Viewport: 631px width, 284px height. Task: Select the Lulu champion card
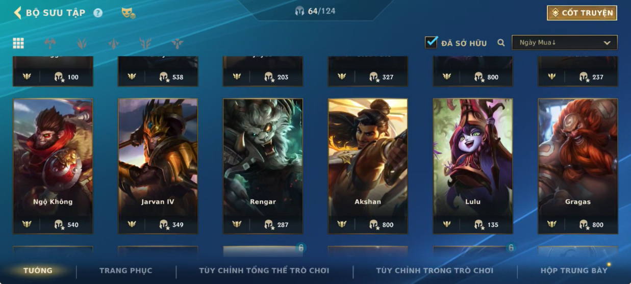[x=473, y=166]
